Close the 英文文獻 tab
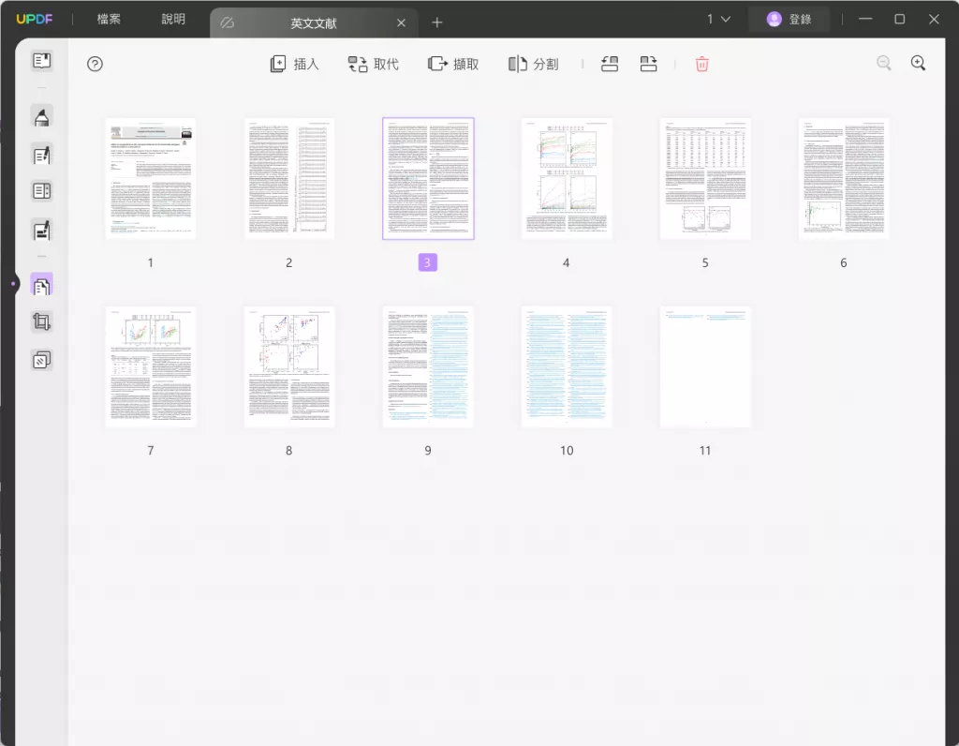The image size is (959, 746). point(401,22)
